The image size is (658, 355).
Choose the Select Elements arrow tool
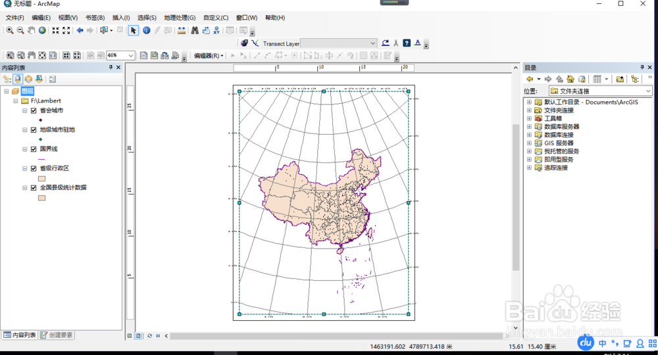click(x=133, y=30)
